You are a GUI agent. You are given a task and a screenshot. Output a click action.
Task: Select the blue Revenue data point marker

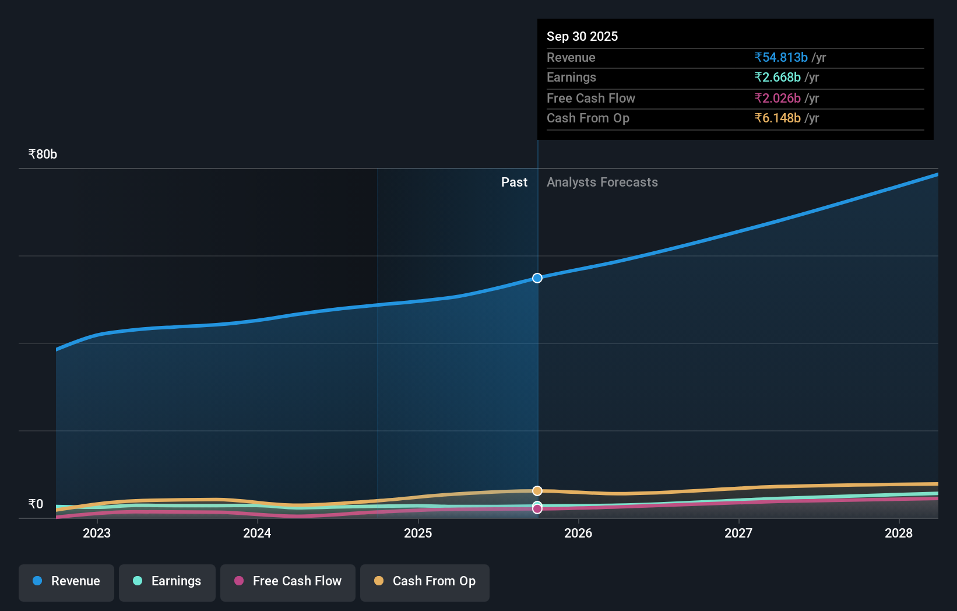pos(537,278)
